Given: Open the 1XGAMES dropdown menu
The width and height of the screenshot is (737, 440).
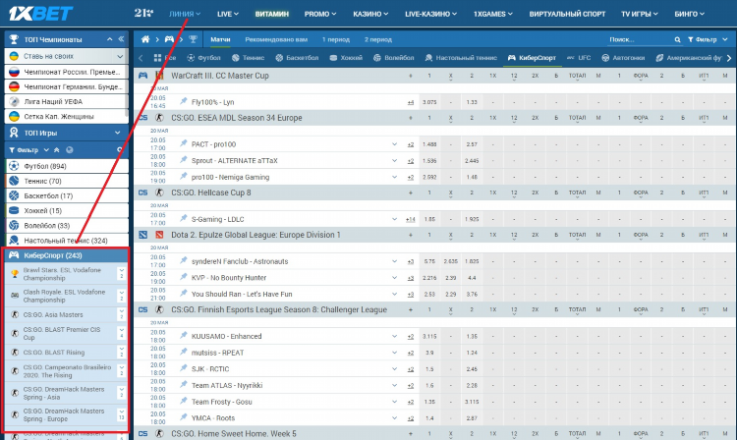Looking at the screenshot, I should [492, 14].
